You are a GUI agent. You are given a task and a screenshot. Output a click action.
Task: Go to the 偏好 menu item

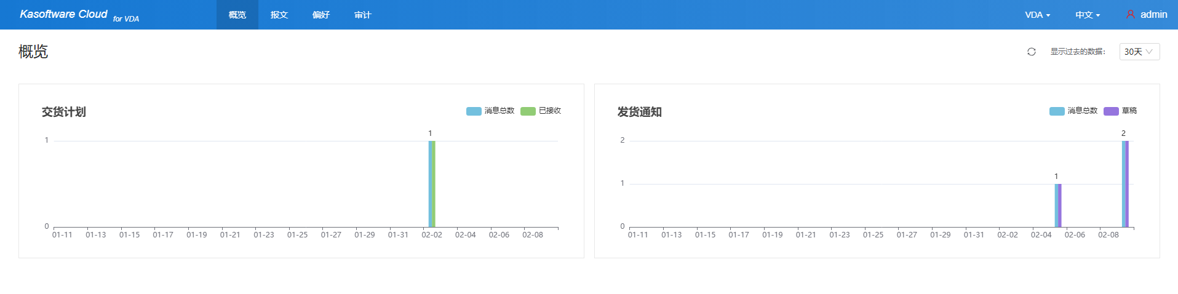tap(321, 15)
